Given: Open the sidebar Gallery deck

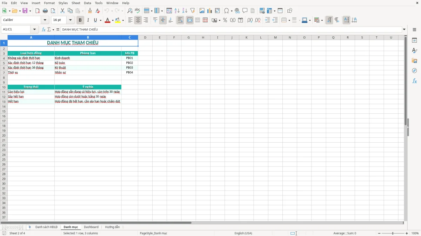Looking at the screenshot, I should point(414,61).
